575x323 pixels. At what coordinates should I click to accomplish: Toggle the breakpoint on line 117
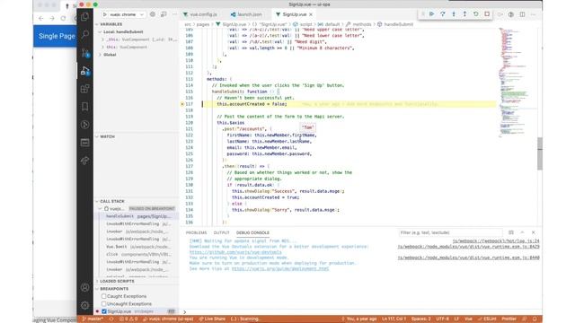tap(182, 104)
